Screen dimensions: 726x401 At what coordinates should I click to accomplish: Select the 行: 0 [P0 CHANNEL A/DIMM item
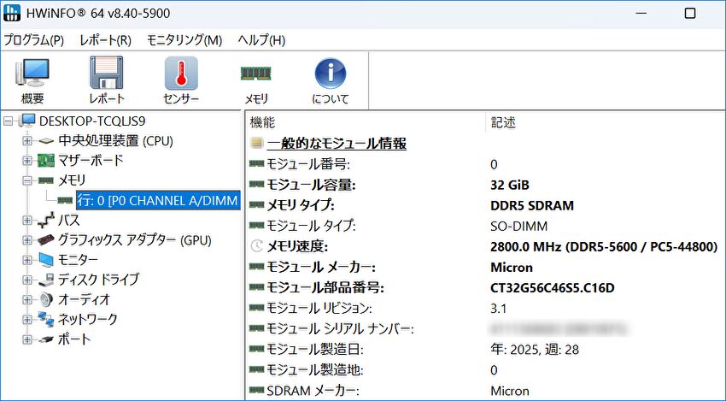coord(156,200)
